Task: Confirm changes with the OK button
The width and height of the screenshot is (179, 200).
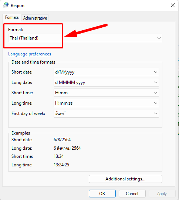Action: [102, 194]
